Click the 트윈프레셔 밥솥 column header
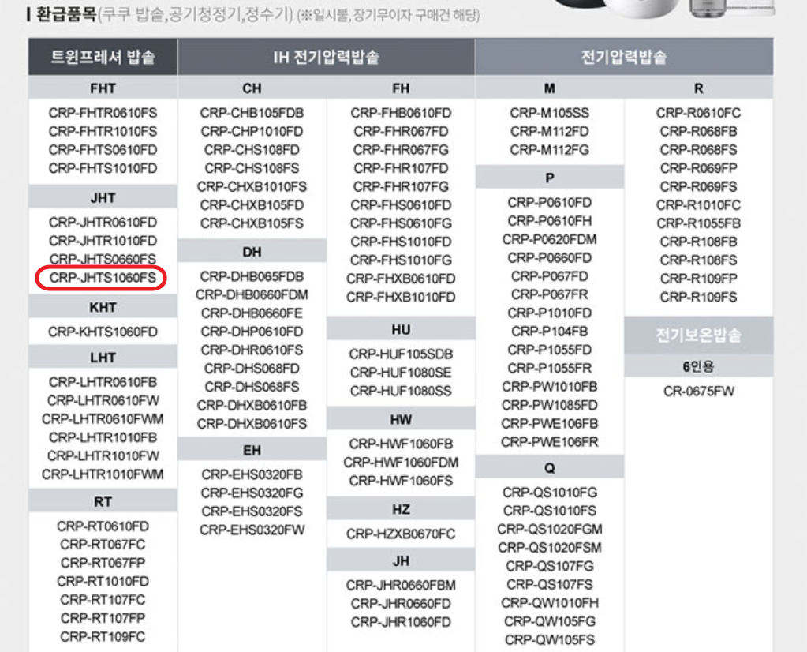 [103, 57]
